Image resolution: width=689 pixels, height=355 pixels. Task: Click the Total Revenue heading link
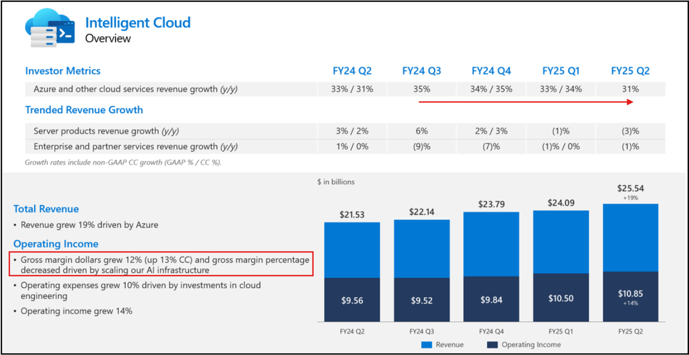46,209
